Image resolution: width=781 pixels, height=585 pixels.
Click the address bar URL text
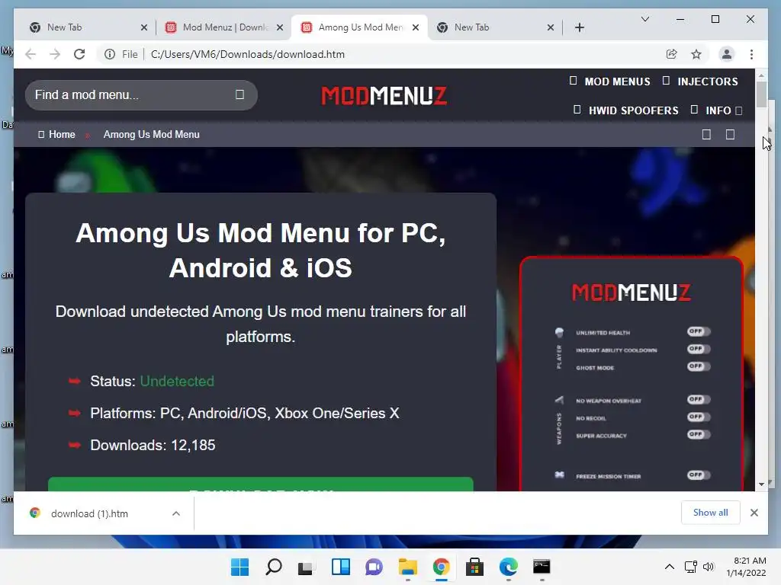point(248,54)
